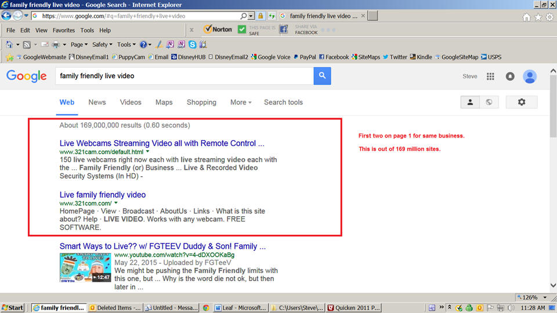Hide private results with globe toggle
The image size is (557, 313).
[489, 102]
